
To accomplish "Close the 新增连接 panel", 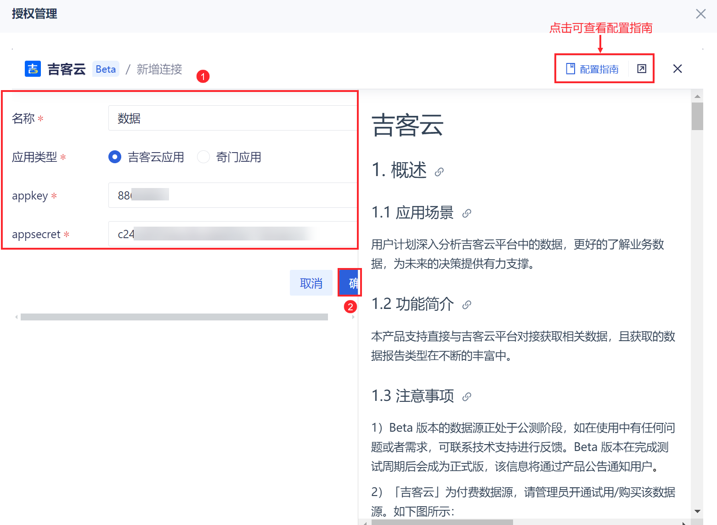I will (677, 69).
